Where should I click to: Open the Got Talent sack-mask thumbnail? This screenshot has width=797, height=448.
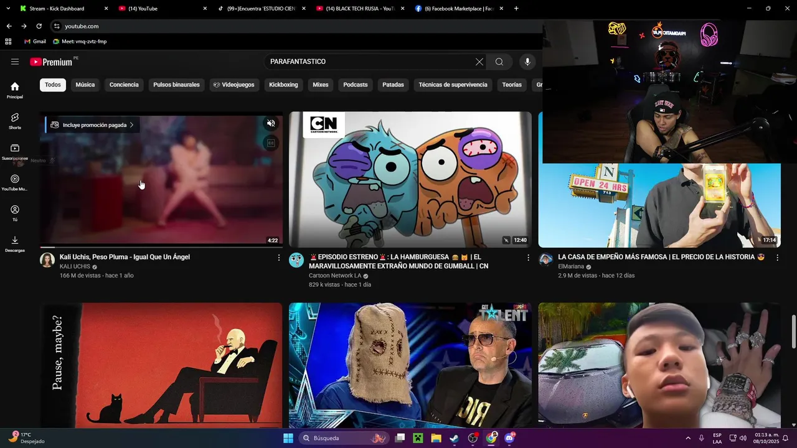410,366
